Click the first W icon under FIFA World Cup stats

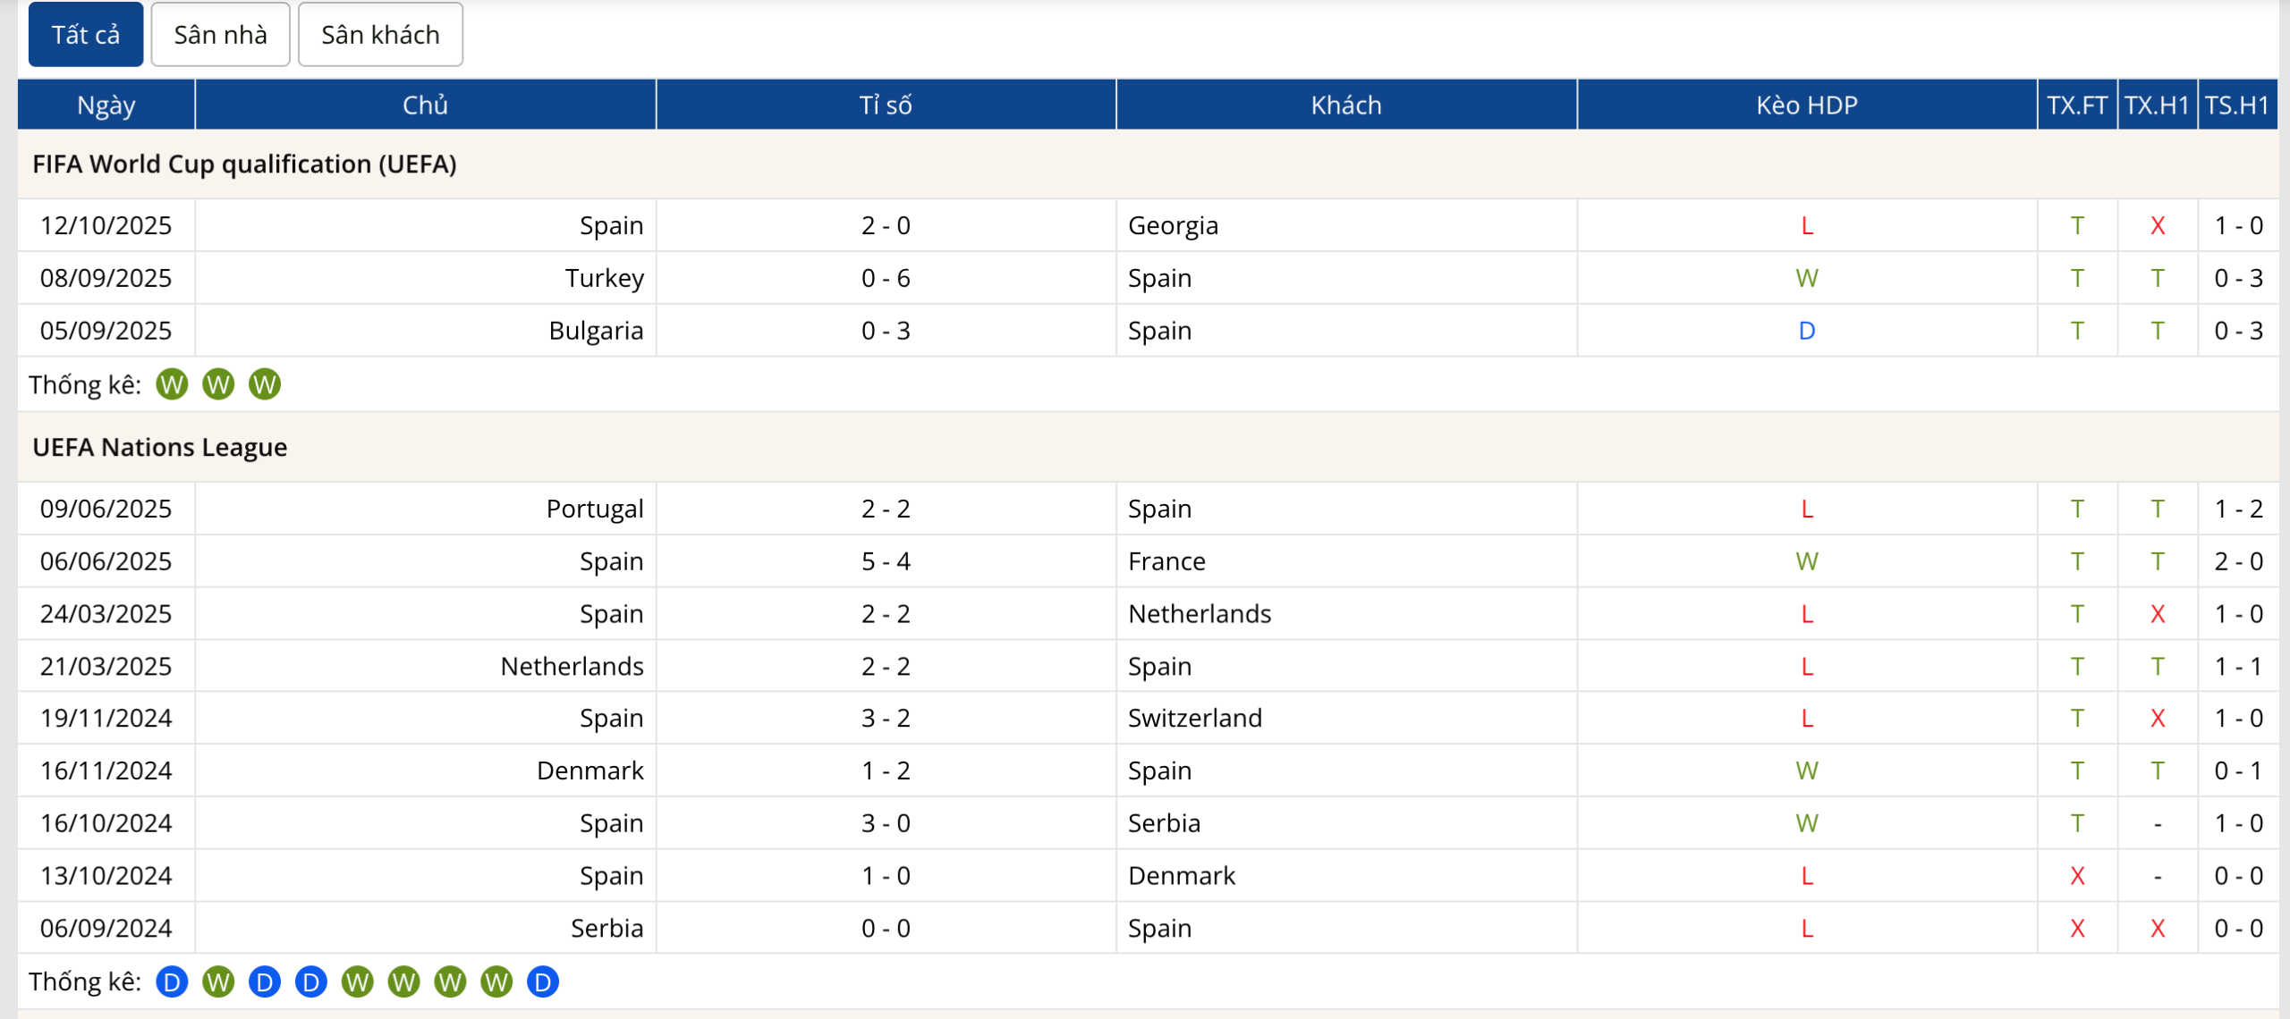coord(170,384)
